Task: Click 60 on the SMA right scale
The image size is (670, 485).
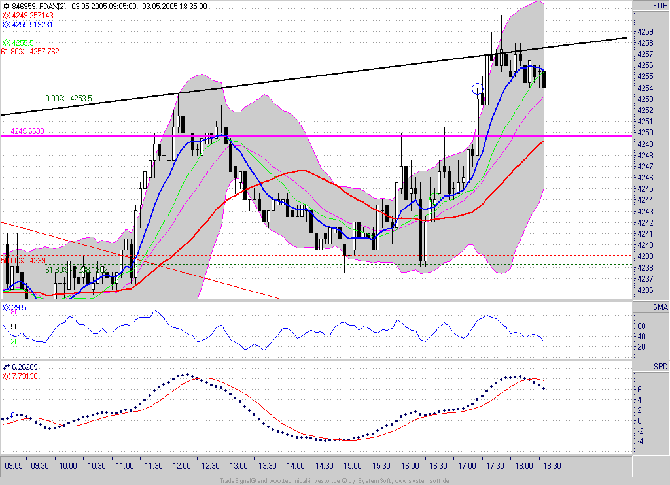Action: coord(641,326)
